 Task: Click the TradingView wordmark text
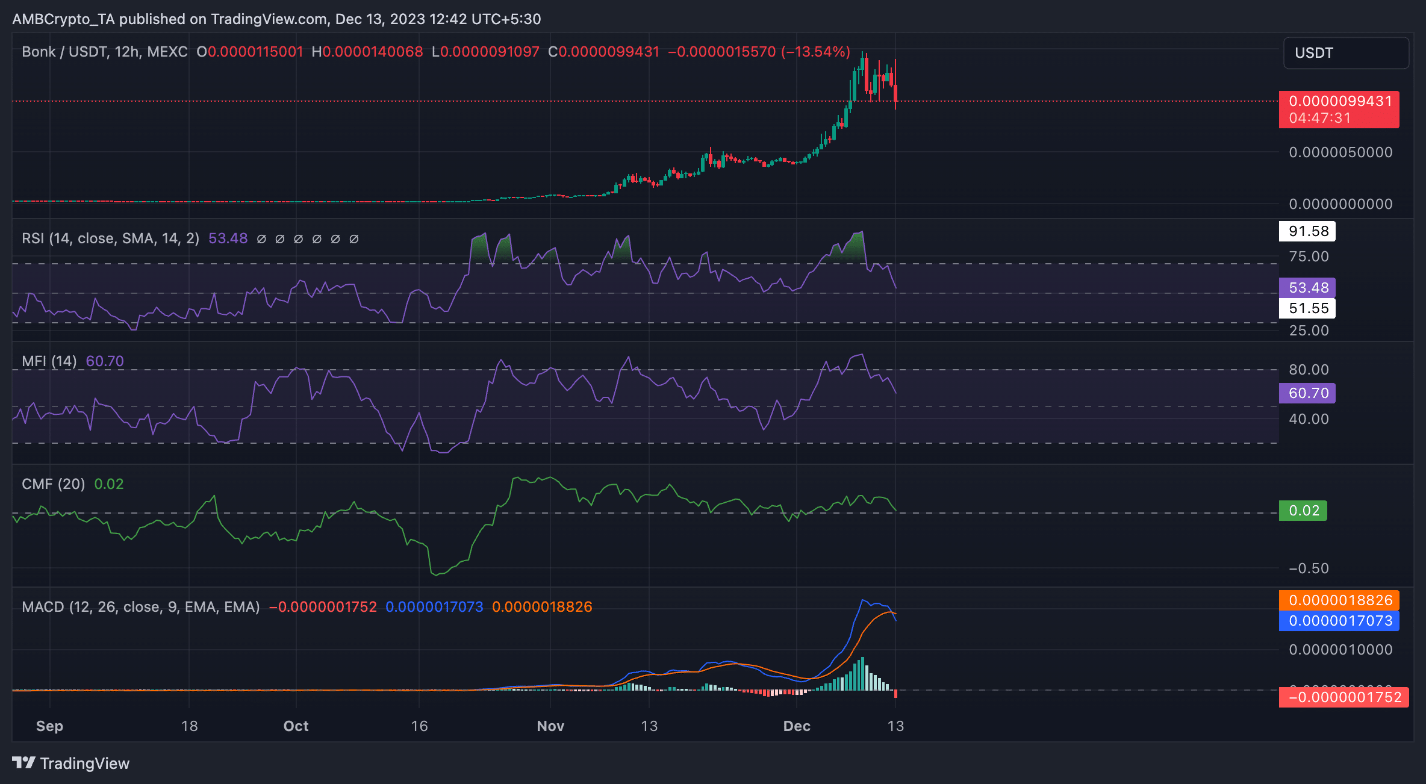click(85, 764)
